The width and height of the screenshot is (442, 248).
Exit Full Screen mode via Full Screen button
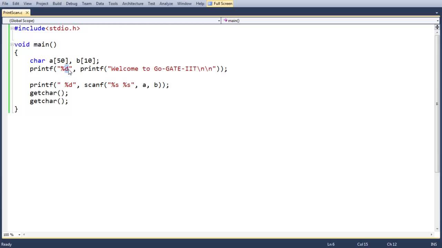pos(220,3)
